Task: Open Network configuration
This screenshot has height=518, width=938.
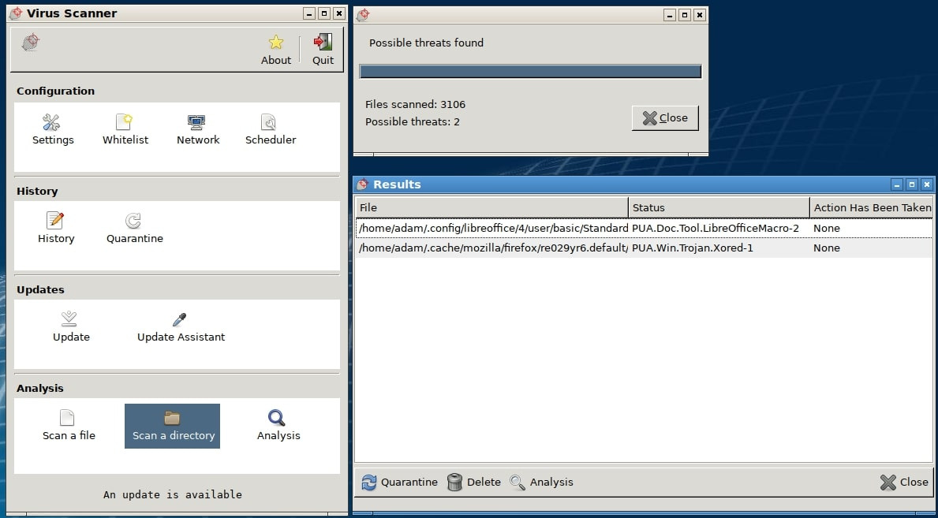Action: coord(197,130)
